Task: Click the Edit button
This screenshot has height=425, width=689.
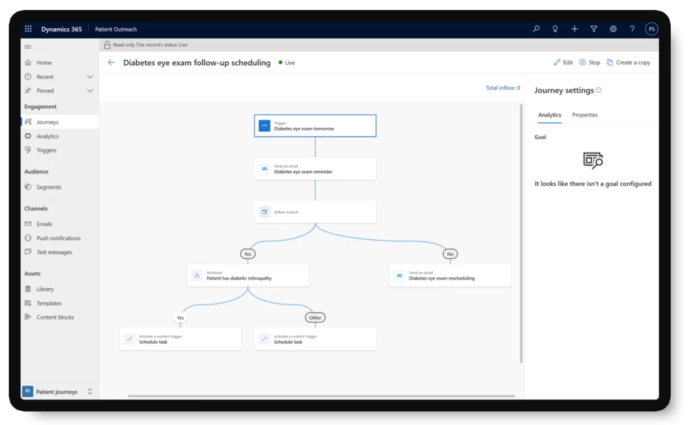Action: [x=563, y=63]
